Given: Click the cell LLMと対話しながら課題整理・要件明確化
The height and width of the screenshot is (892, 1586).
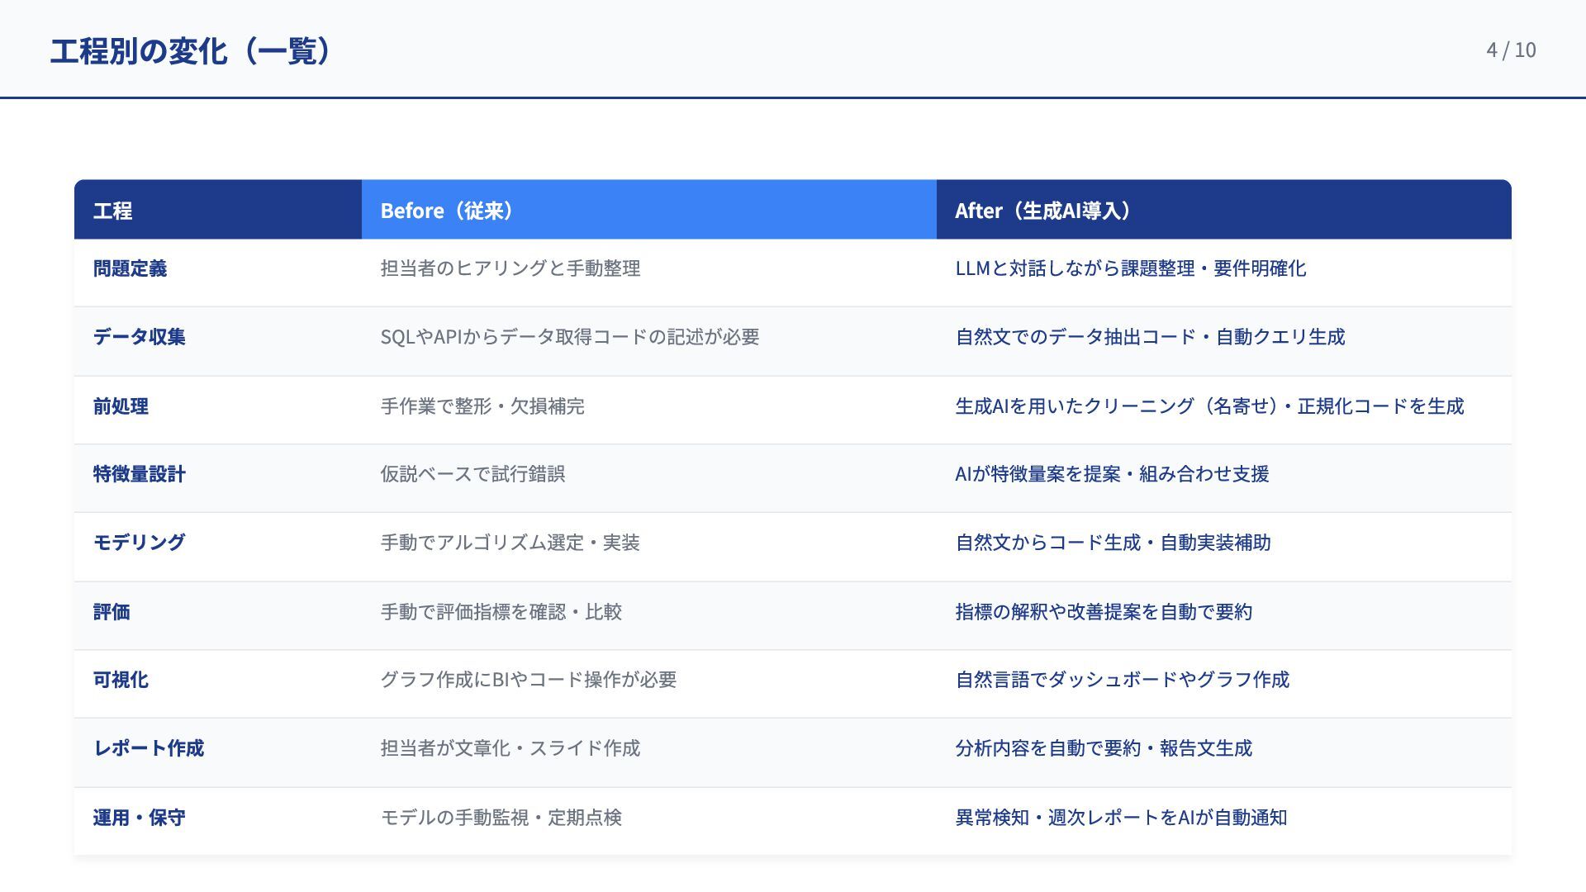Looking at the screenshot, I should click(1130, 268).
